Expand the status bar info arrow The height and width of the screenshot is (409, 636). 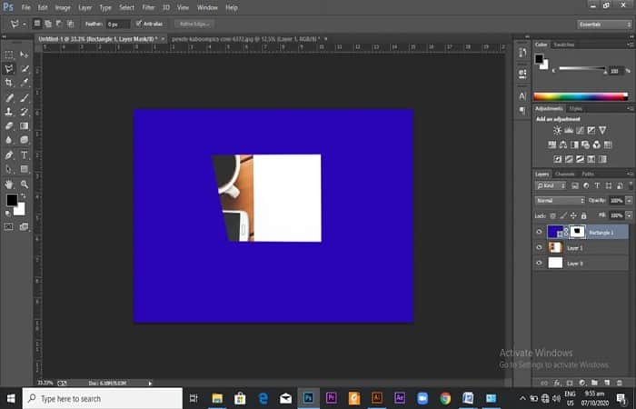(150, 383)
